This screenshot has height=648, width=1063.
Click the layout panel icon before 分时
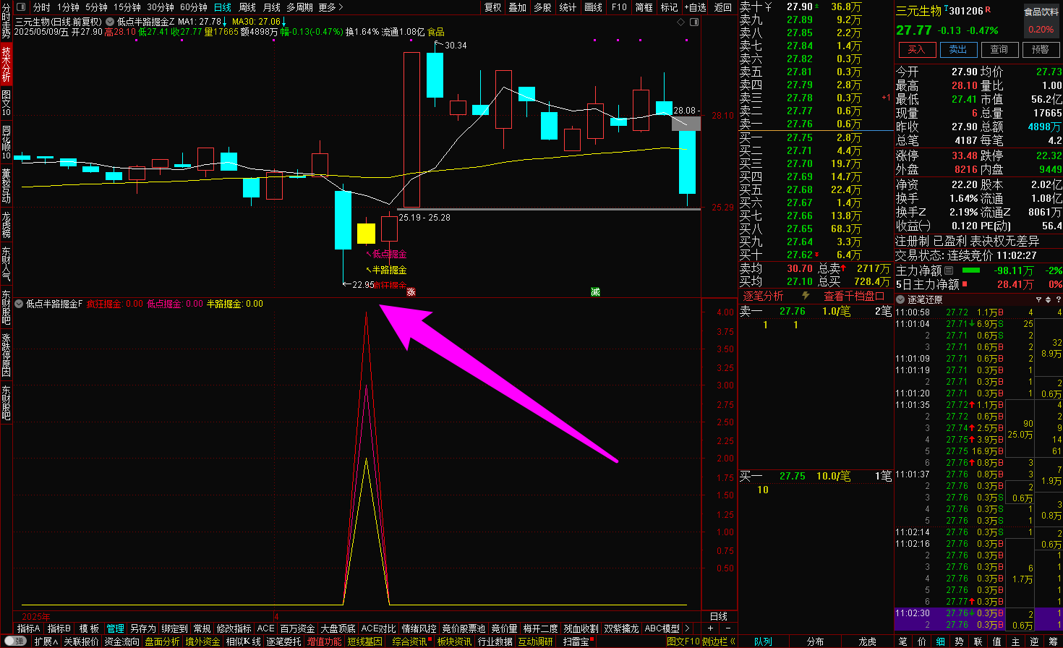pyautogui.click(x=20, y=7)
